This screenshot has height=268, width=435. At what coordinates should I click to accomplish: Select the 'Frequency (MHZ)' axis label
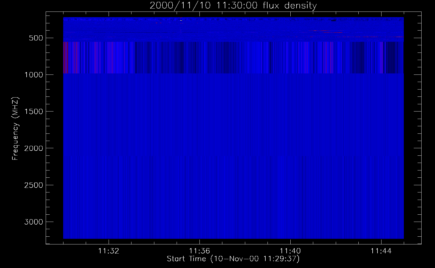[15, 129]
